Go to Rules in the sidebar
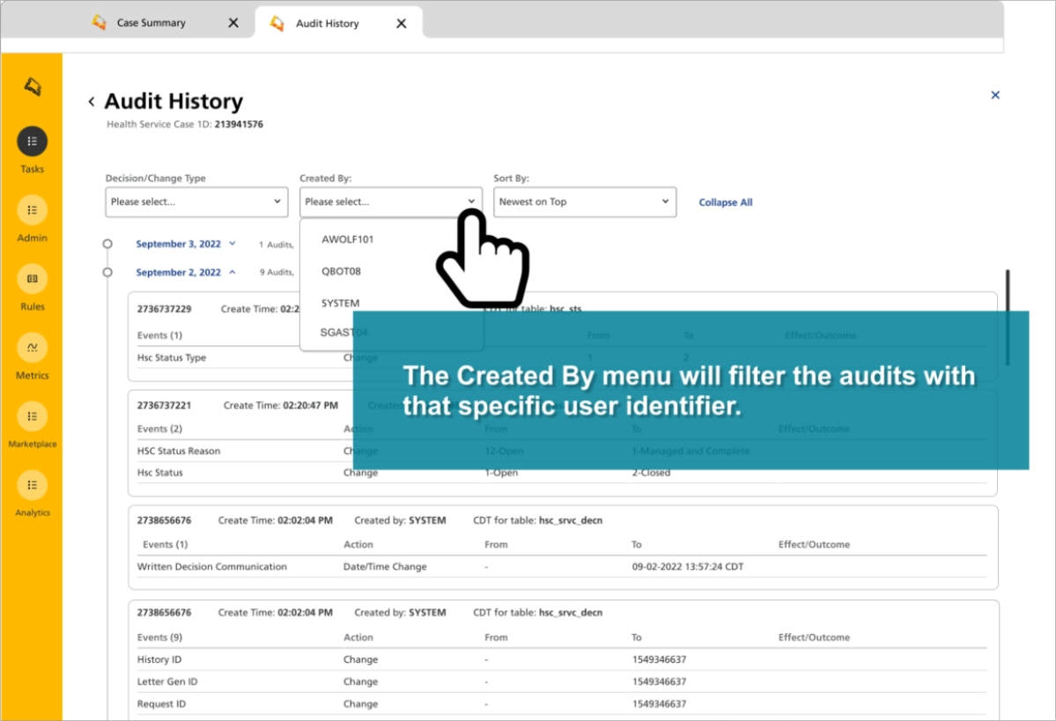1056x721 pixels. [x=33, y=279]
